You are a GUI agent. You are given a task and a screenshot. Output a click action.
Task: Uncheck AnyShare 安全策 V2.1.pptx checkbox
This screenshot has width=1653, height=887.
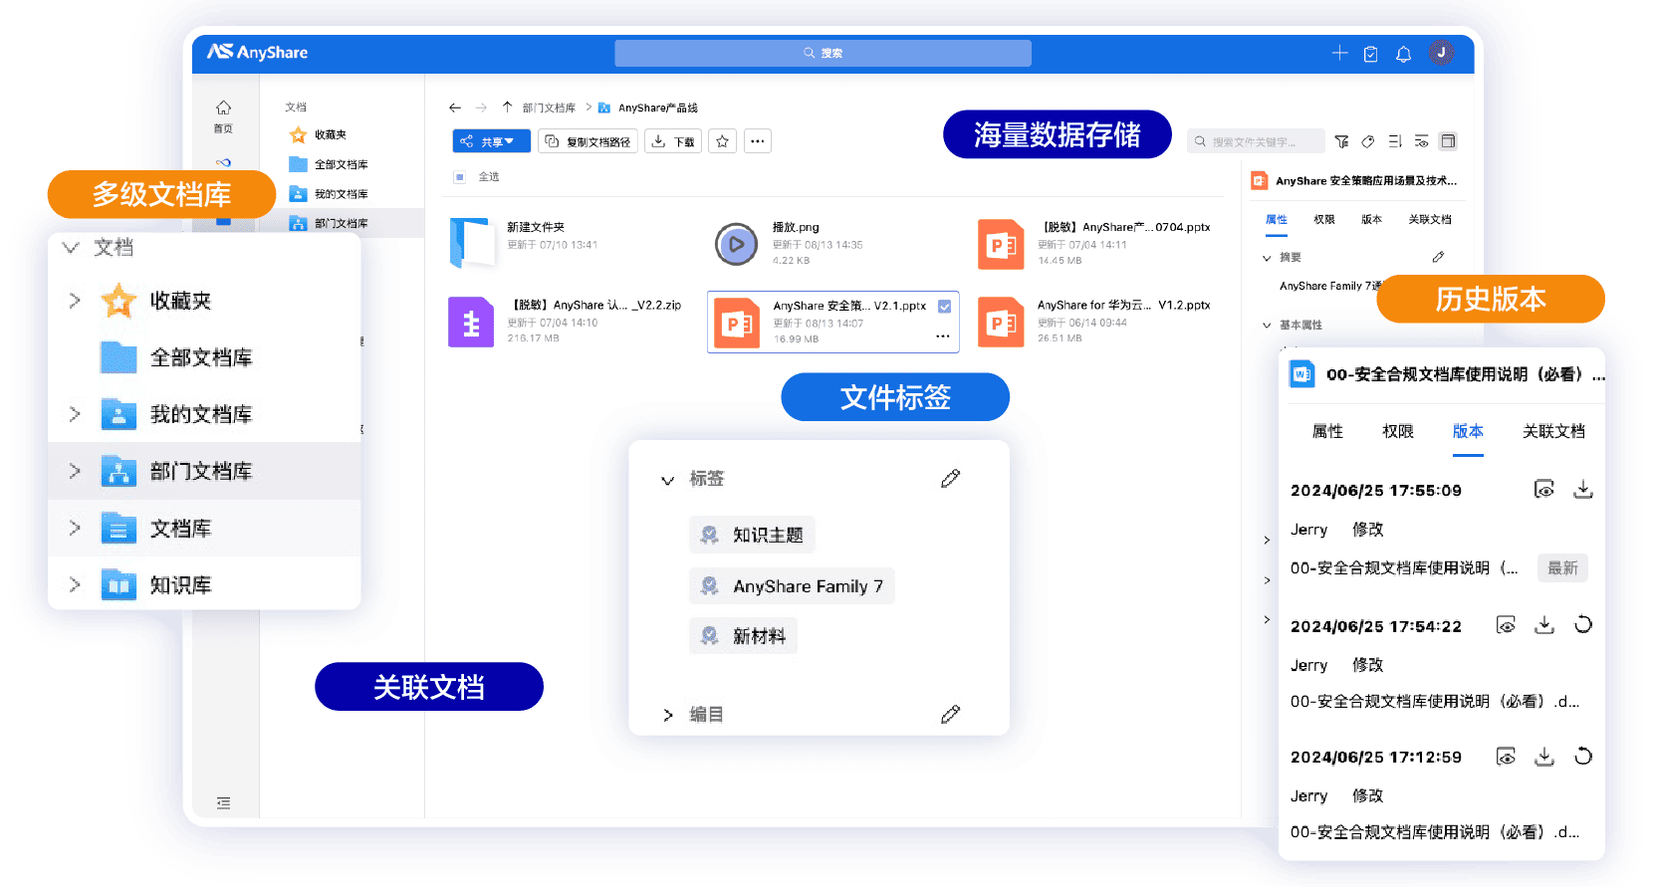tap(944, 307)
